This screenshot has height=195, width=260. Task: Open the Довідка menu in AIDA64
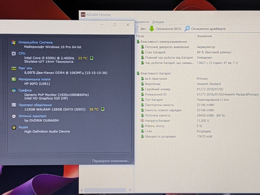158,22
